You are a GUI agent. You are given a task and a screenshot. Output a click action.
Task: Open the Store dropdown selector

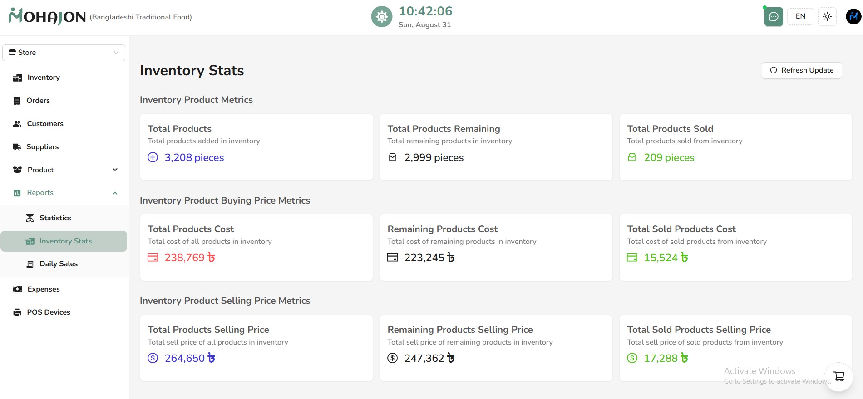point(64,53)
